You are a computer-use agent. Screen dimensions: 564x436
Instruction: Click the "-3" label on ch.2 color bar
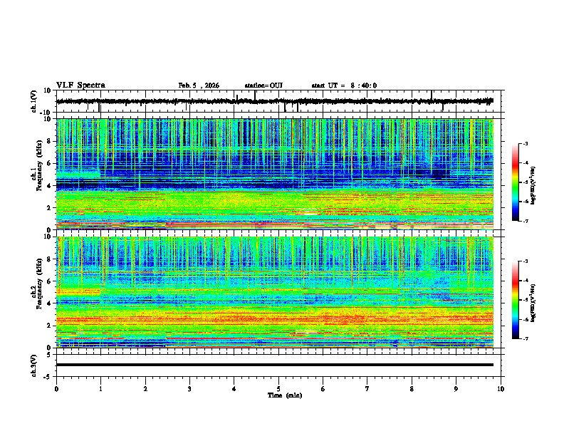[526, 261]
